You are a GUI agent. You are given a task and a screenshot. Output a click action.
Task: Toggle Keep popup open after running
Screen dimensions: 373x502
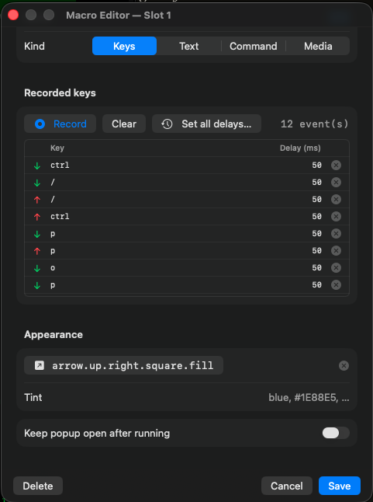(x=336, y=433)
